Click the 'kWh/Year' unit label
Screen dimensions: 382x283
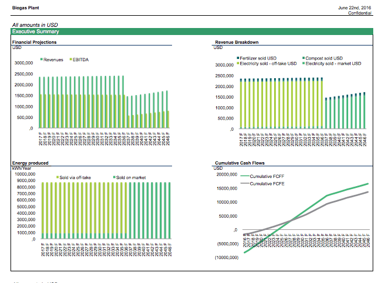22,168
